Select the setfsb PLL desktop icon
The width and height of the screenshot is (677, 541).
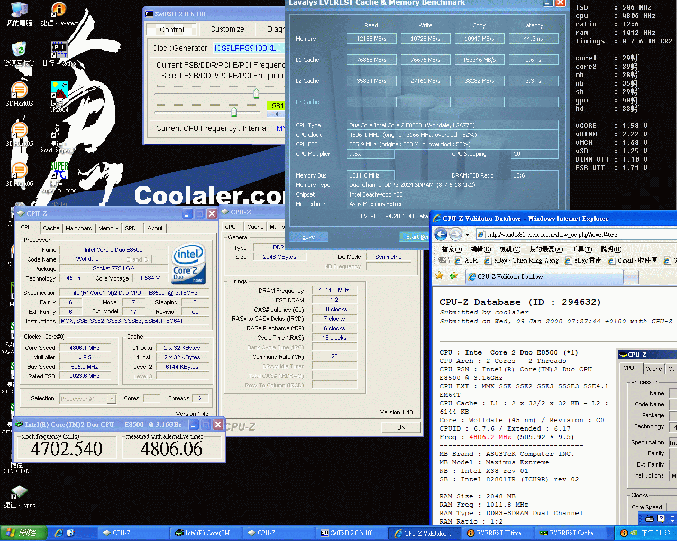[59, 51]
